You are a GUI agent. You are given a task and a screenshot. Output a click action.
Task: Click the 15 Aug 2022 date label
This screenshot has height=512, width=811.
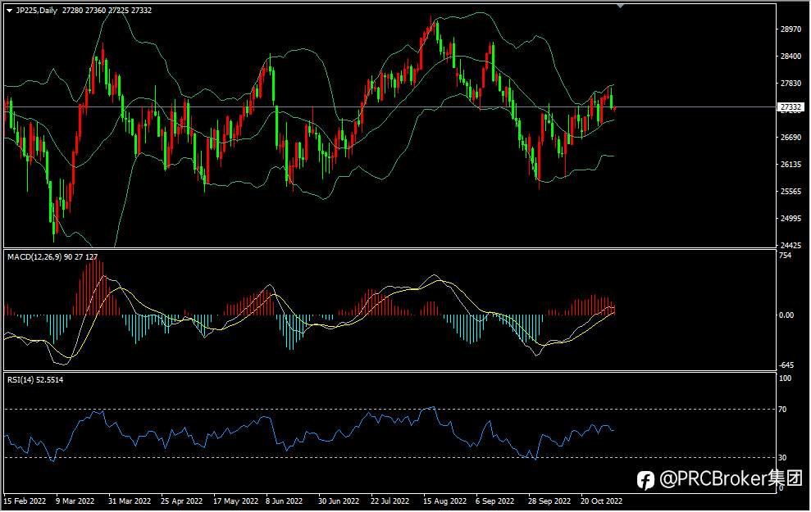pos(444,501)
